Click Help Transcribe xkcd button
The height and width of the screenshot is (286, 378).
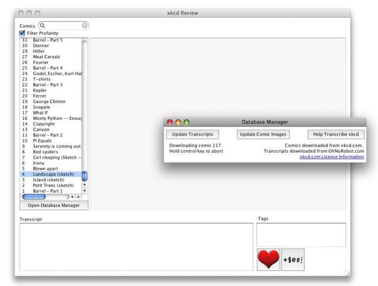(336, 134)
